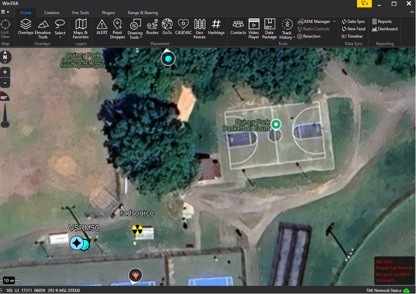Open ATAK Manager
The width and height of the screenshot is (416, 294).
pyautogui.click(x=314, y=22)
